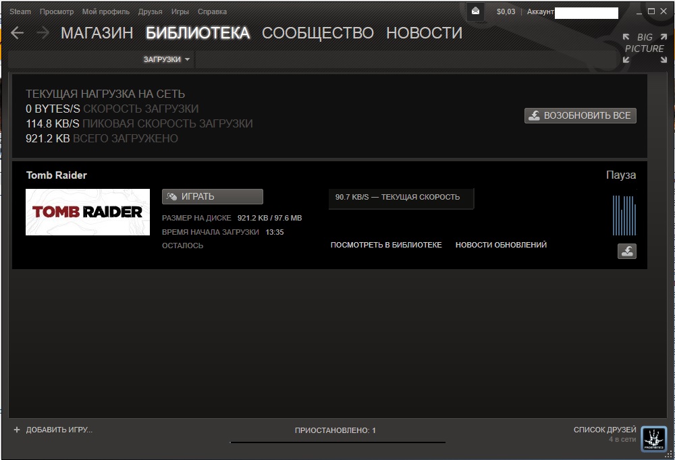The image size is (675, 460).
Task: Click the ИГРАТЬ button for Tomb Raider
Action: tap(212, 197)
